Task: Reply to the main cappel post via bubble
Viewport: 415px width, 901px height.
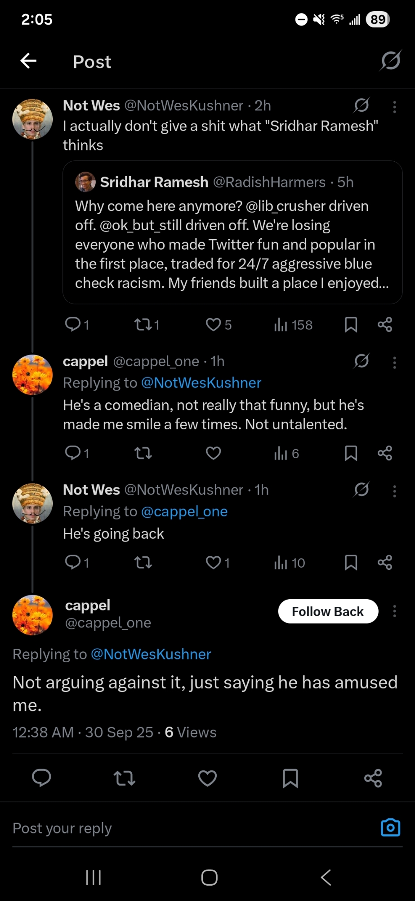Action: 41,778
